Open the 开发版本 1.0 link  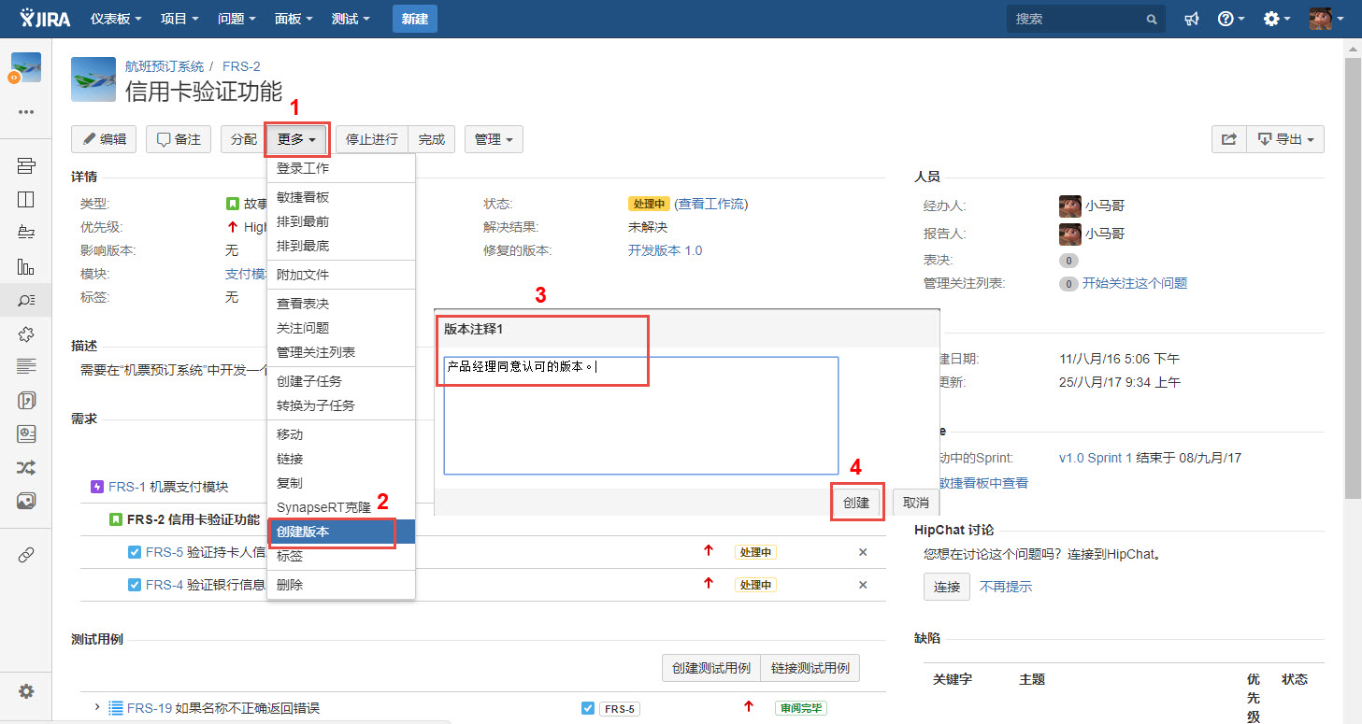coord(665,250)
